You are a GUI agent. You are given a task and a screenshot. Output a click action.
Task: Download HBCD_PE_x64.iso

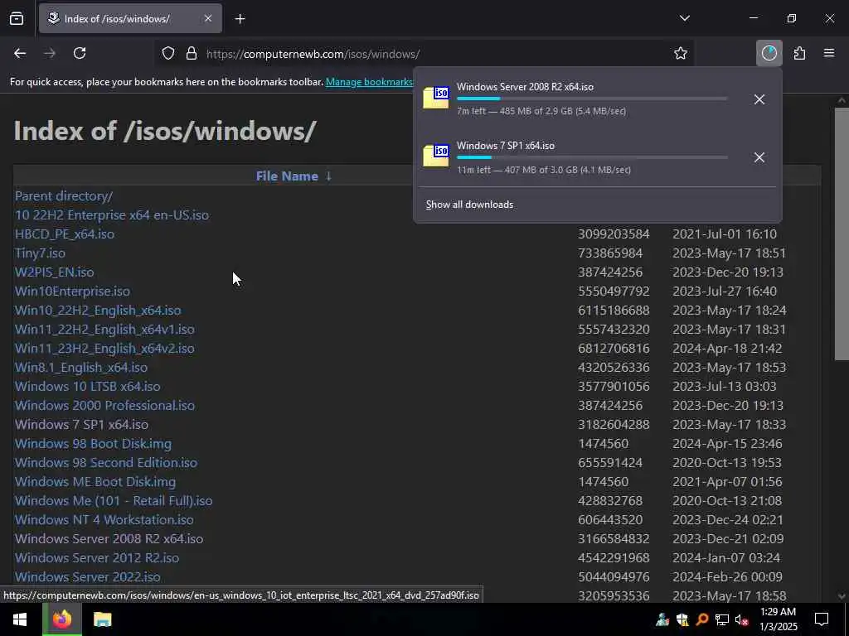coord(65,234)
